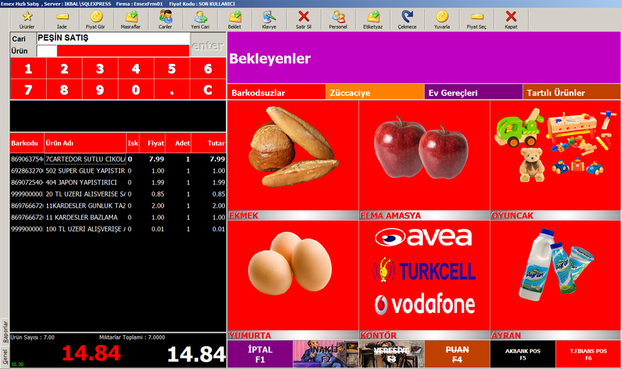The height and width of the screenshot is (369, 622).
Task: Open the Cariler accounts icon
Action: pyautogui.click(x=165, y=20)
